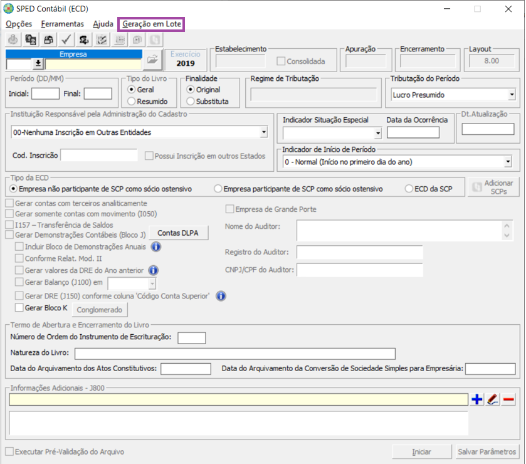Click the Contas DLPA button
The image size is (526, 464).
tap(178, 233)
